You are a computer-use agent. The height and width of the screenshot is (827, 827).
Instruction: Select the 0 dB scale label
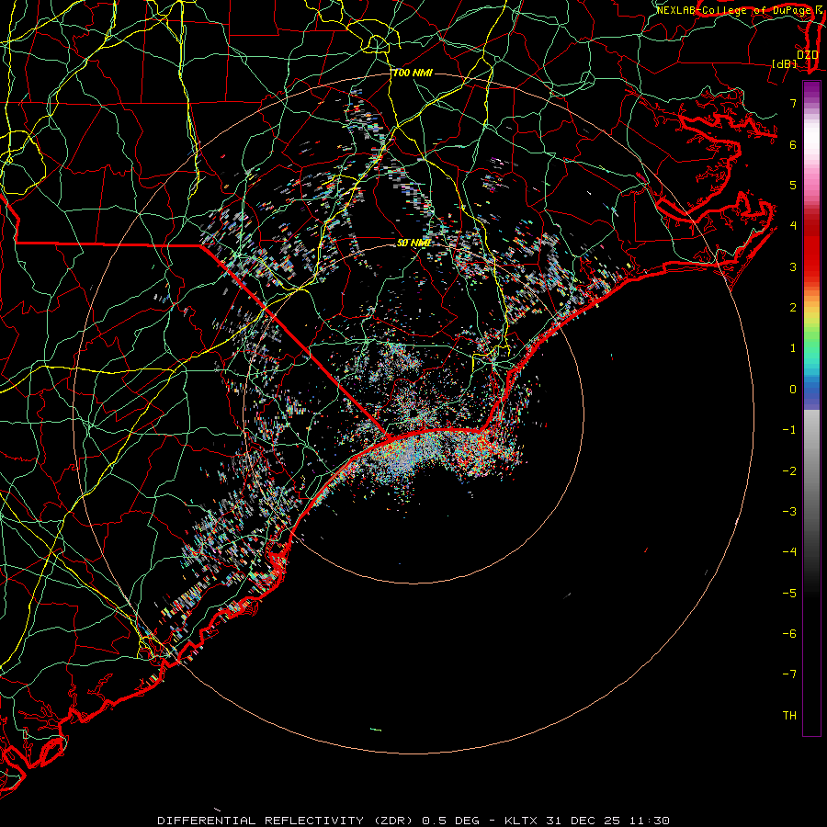click(793, 390)
